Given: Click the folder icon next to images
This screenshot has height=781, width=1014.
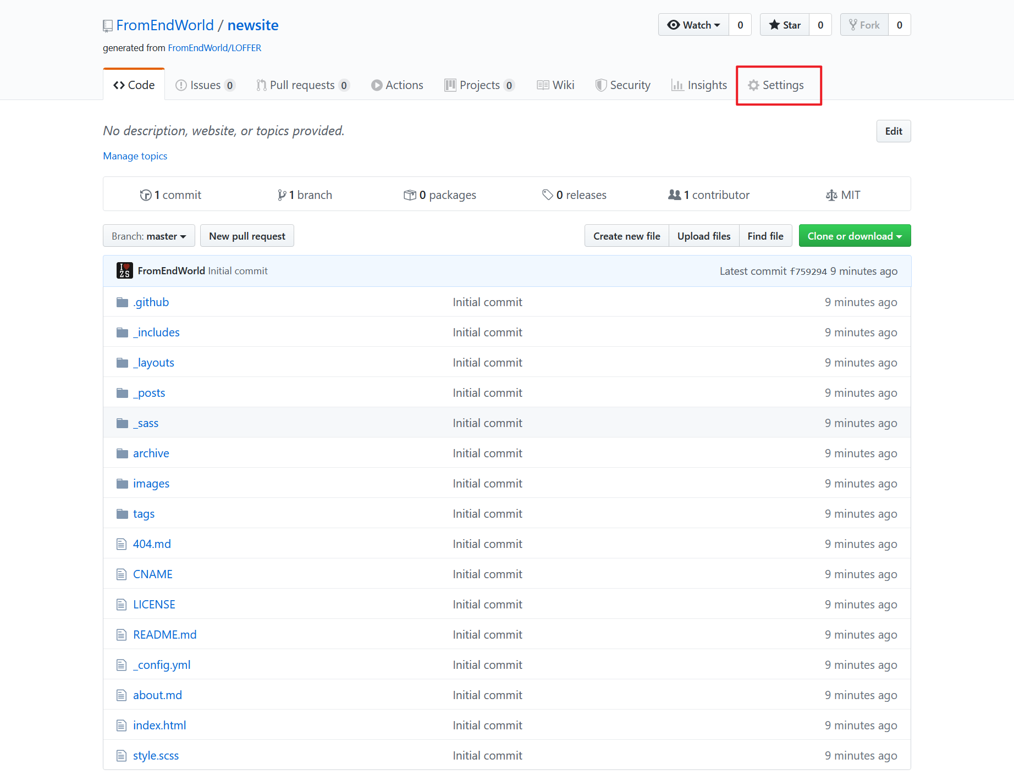Looking at the screenshot, I should tap(122, 484).
